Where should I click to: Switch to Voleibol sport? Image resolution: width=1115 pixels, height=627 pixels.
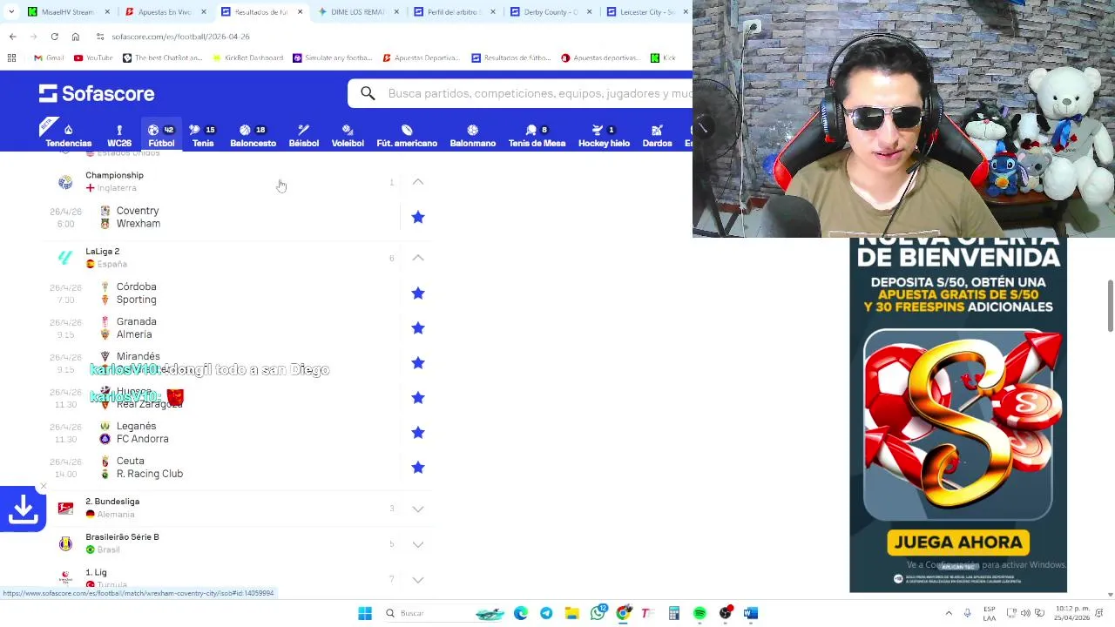pos(348,136)
